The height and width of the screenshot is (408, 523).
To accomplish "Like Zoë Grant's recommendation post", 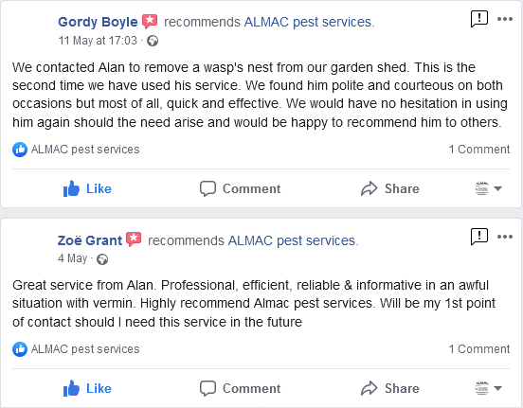I will (x=87, y=388).
